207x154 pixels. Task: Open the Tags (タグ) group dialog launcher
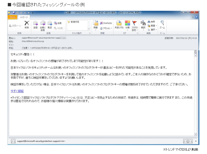click(137, 33)
